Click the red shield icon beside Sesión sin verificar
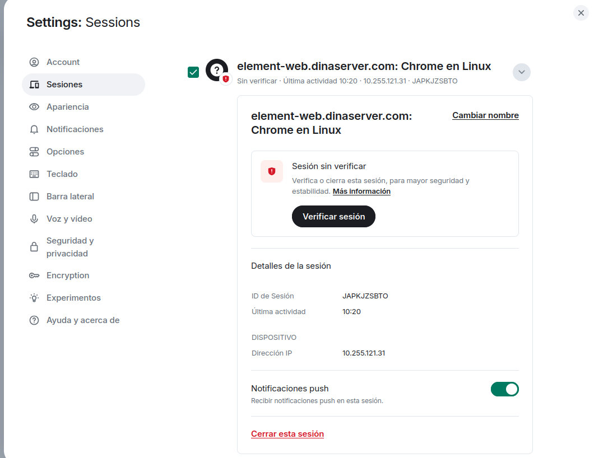 [272, 171]
